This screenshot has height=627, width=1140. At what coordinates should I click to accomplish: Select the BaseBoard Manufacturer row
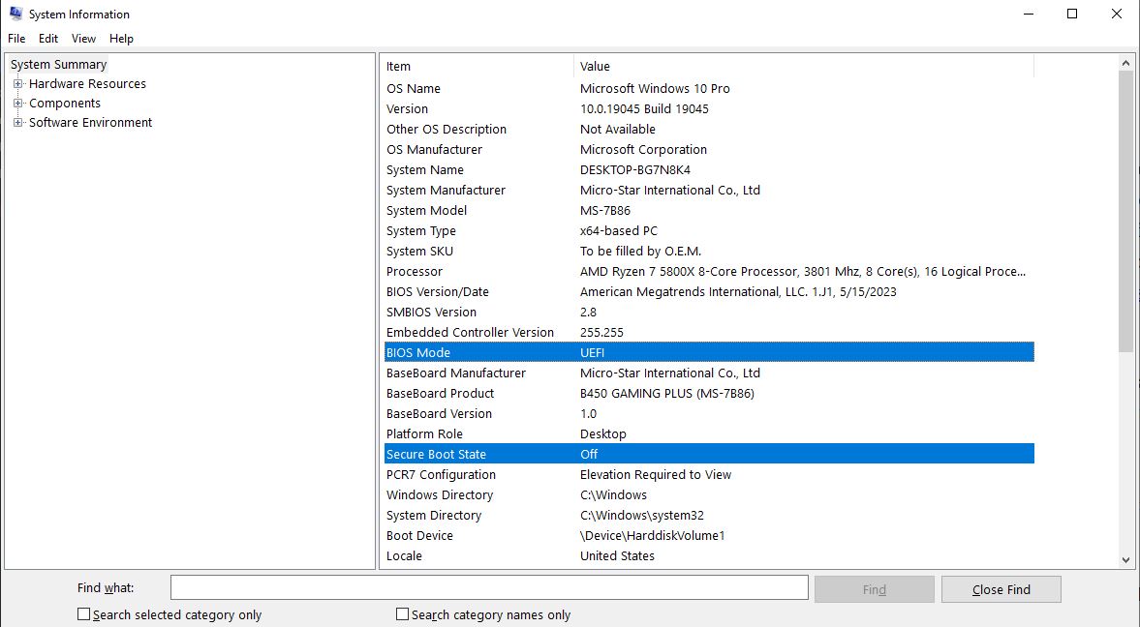(x=709, y=373)
